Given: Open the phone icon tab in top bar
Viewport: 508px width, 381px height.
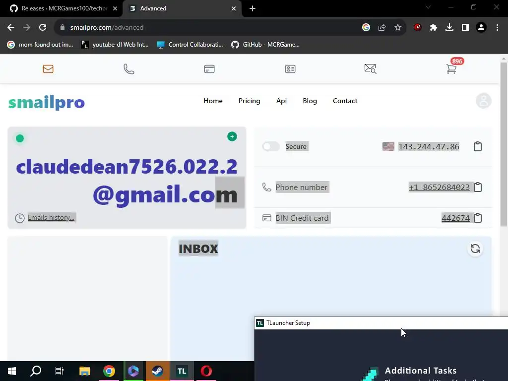Looking at the screenshot, I should (128, 68).
